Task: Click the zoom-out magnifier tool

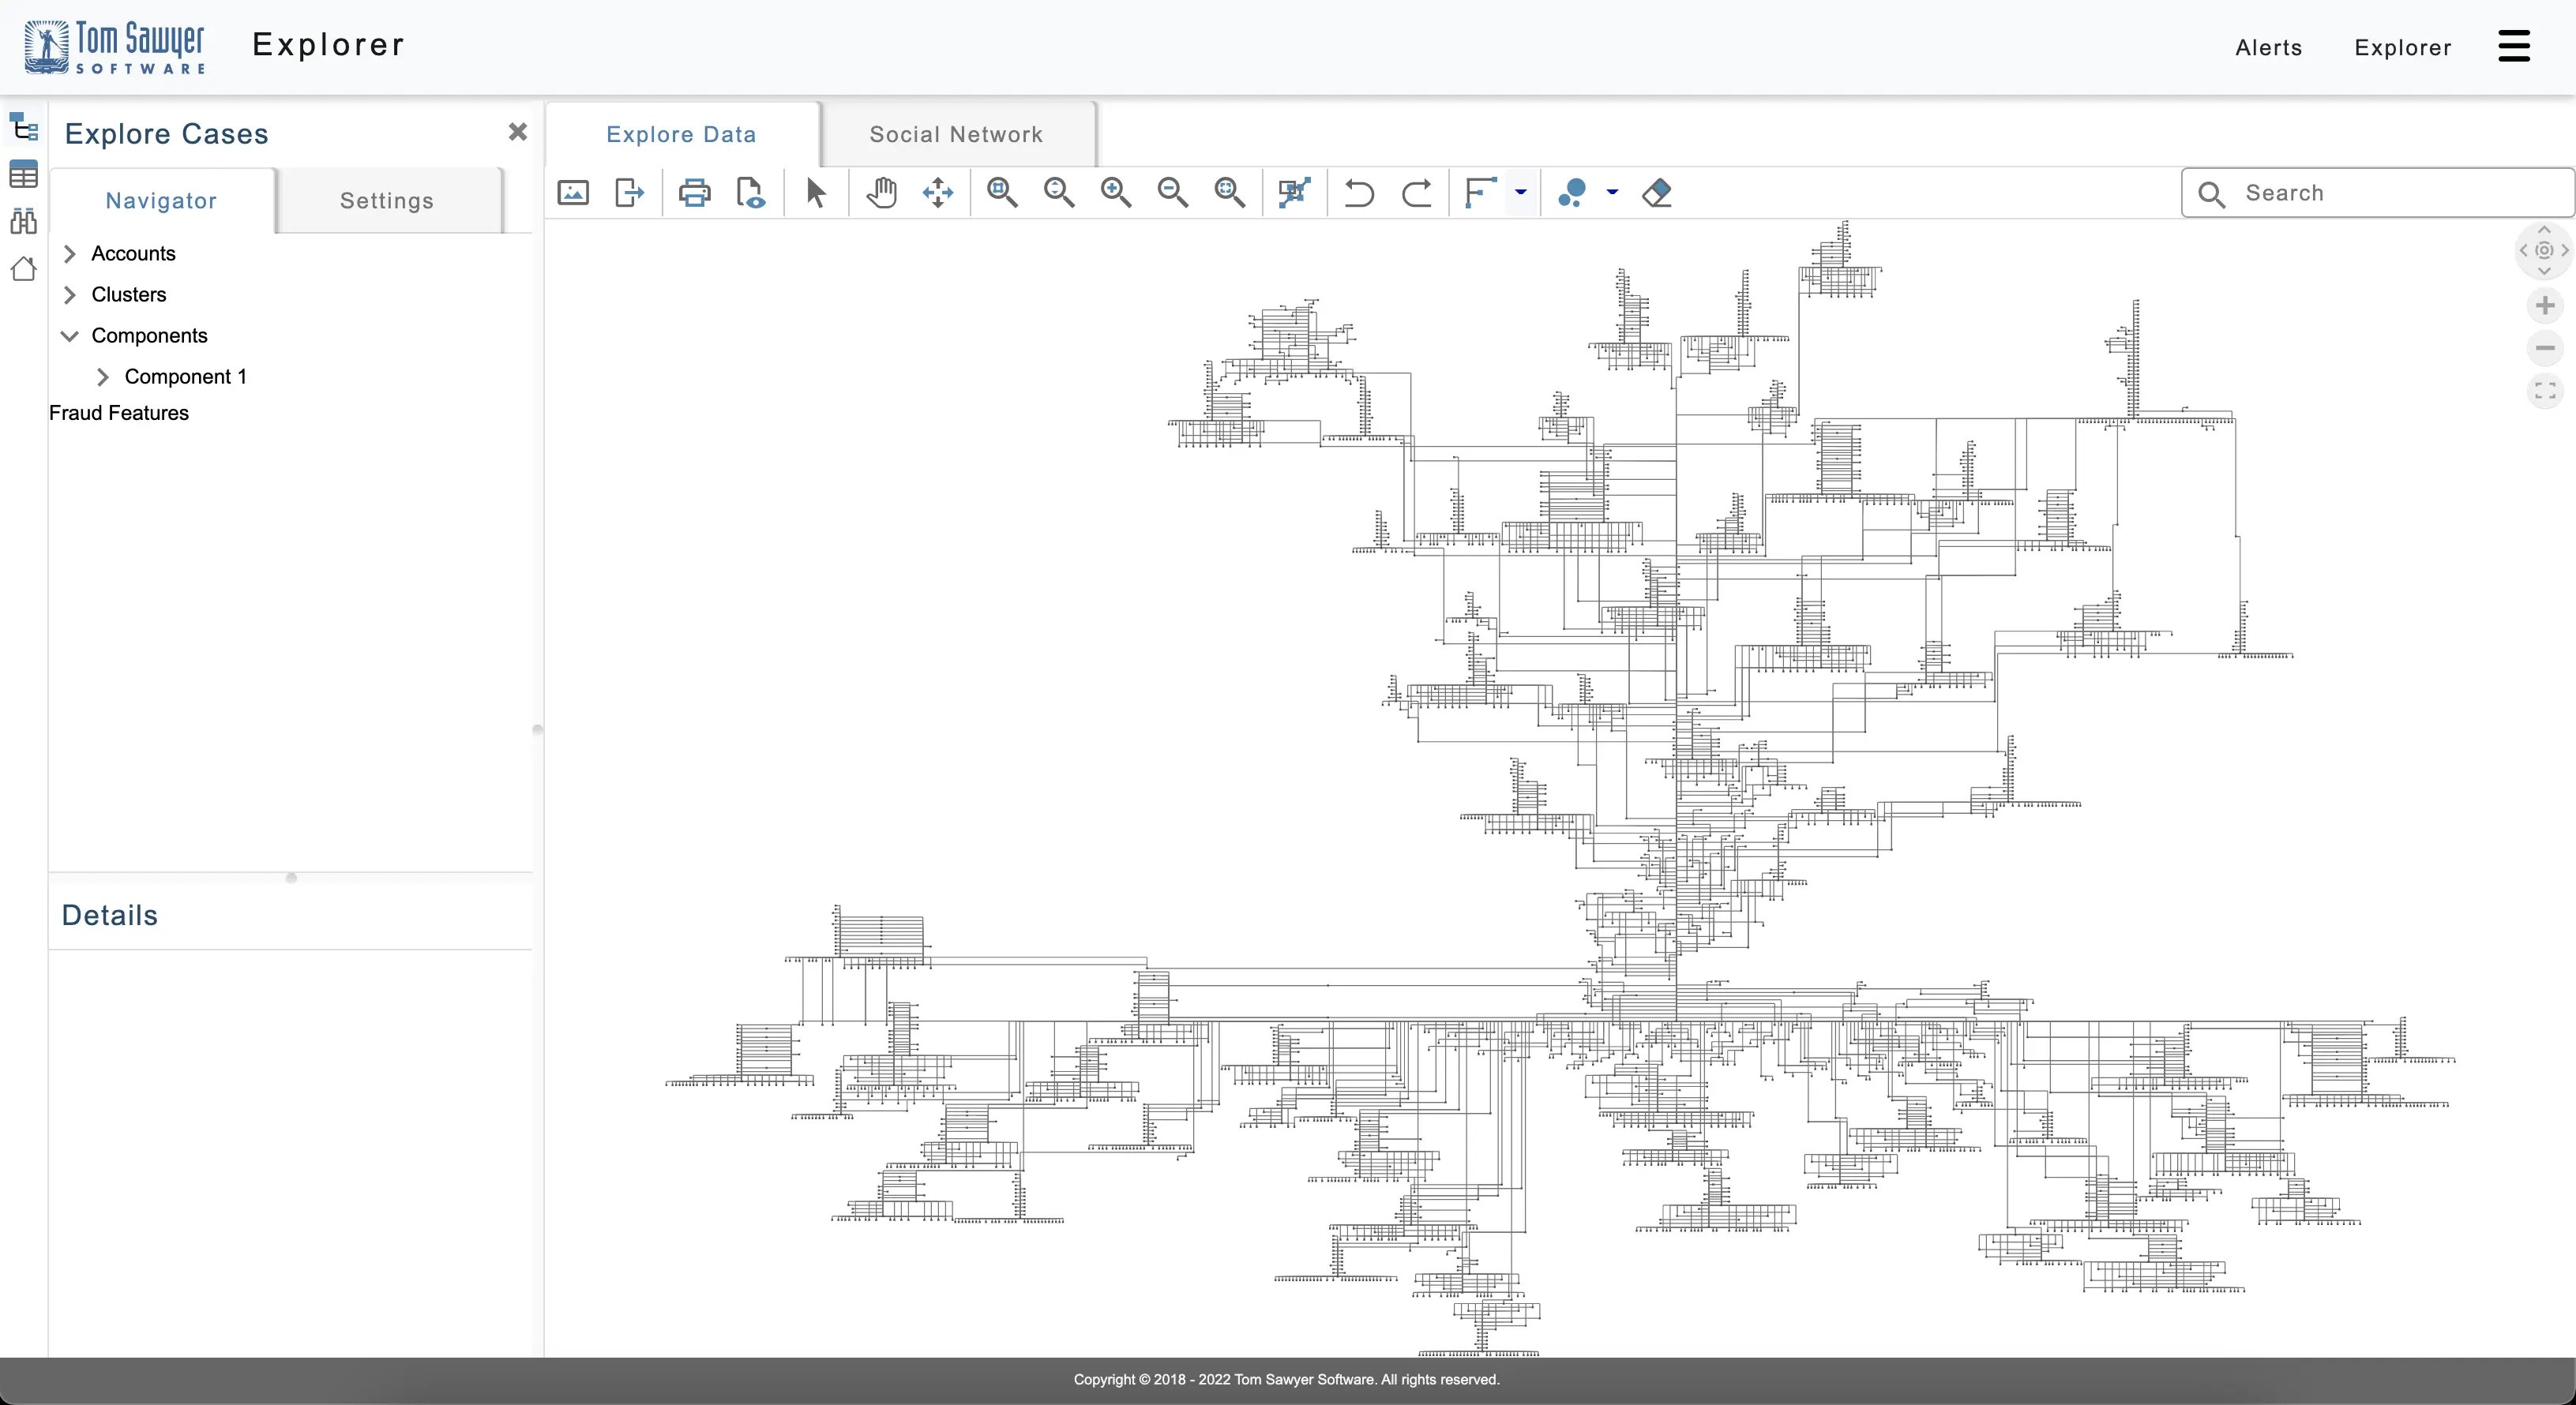Action: [x=1173, y=192]
